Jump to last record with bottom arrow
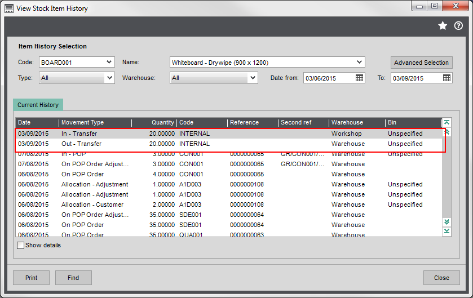 [447, 231]
